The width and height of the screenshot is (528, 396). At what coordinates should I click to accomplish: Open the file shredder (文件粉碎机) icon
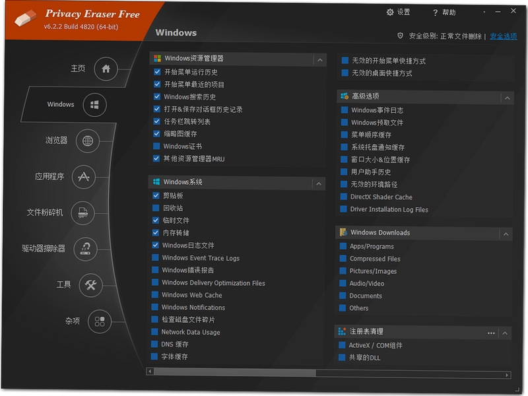[83, 213]
